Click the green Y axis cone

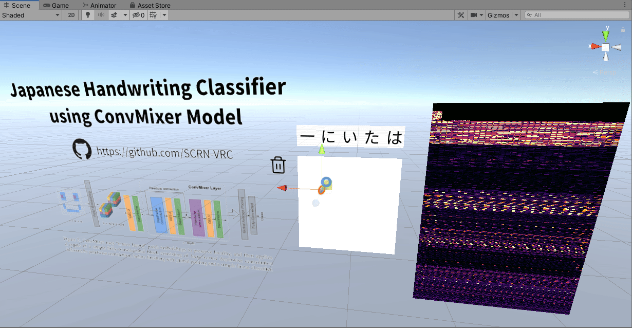(606, 35)
